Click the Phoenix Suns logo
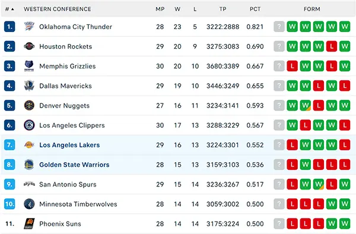Screen dimensions: 356x234 [29, 223]
